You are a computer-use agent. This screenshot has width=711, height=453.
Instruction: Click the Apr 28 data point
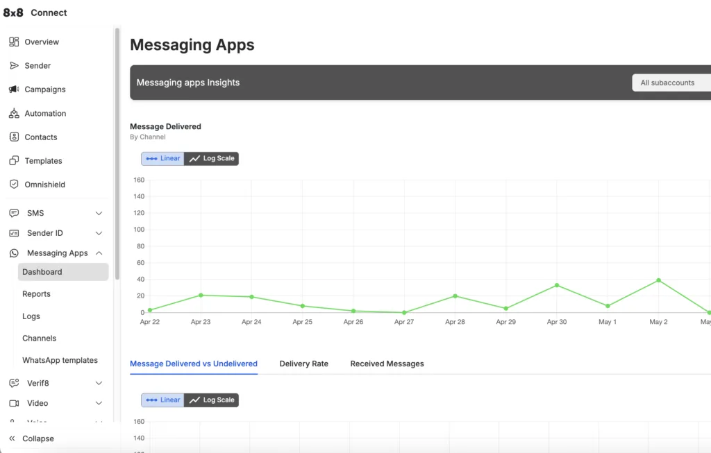click(x=455, y=296)
